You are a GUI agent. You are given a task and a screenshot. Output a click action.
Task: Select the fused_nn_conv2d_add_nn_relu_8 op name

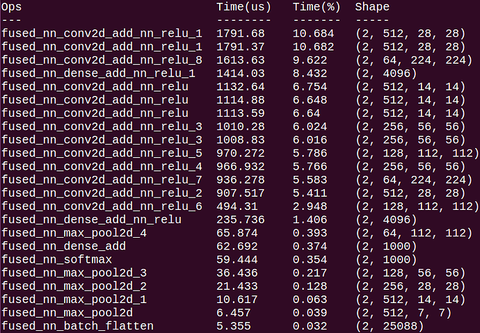[x=102, y=60]
